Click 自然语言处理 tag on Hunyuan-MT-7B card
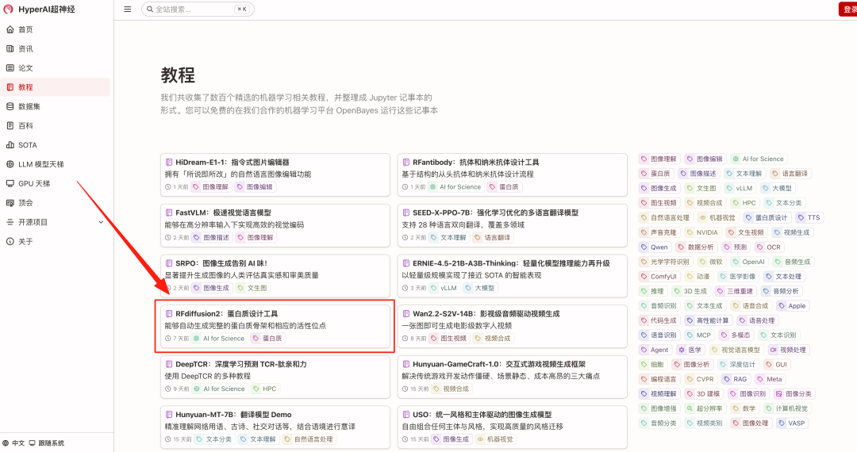 click(309, 439)
